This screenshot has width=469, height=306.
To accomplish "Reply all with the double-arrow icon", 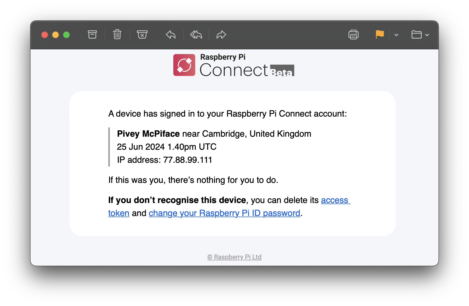I will 196,35.
